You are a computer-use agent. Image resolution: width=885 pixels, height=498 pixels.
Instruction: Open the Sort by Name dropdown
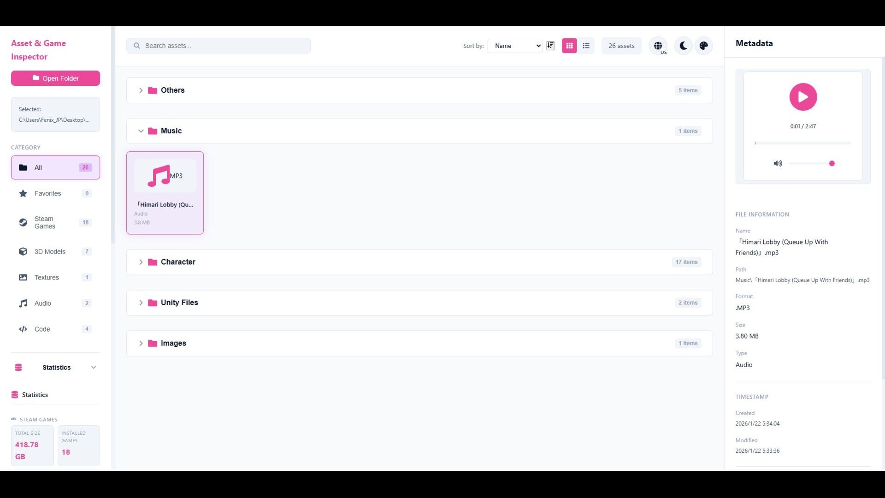pos(515,45)
